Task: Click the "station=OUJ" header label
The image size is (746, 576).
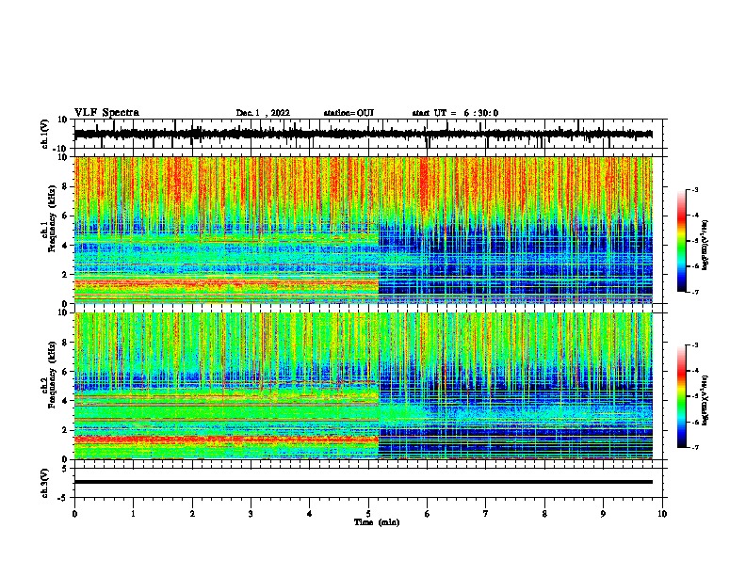Action: point(349,113)
